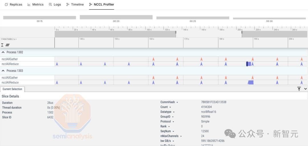Click the move-panel-to-top arrow icon
Viewport: 308px width, 146px height.
[299, 89]
